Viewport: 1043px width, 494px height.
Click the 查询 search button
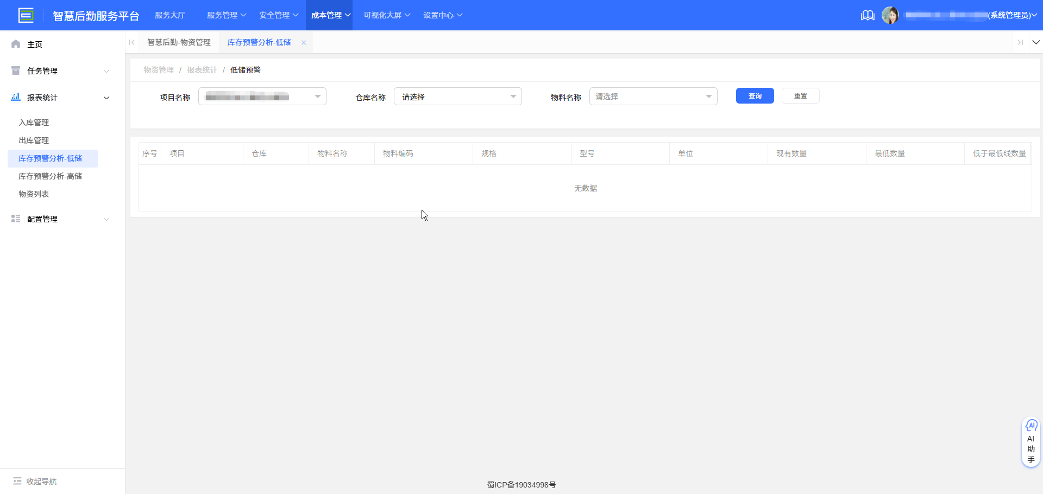(755, 95)
